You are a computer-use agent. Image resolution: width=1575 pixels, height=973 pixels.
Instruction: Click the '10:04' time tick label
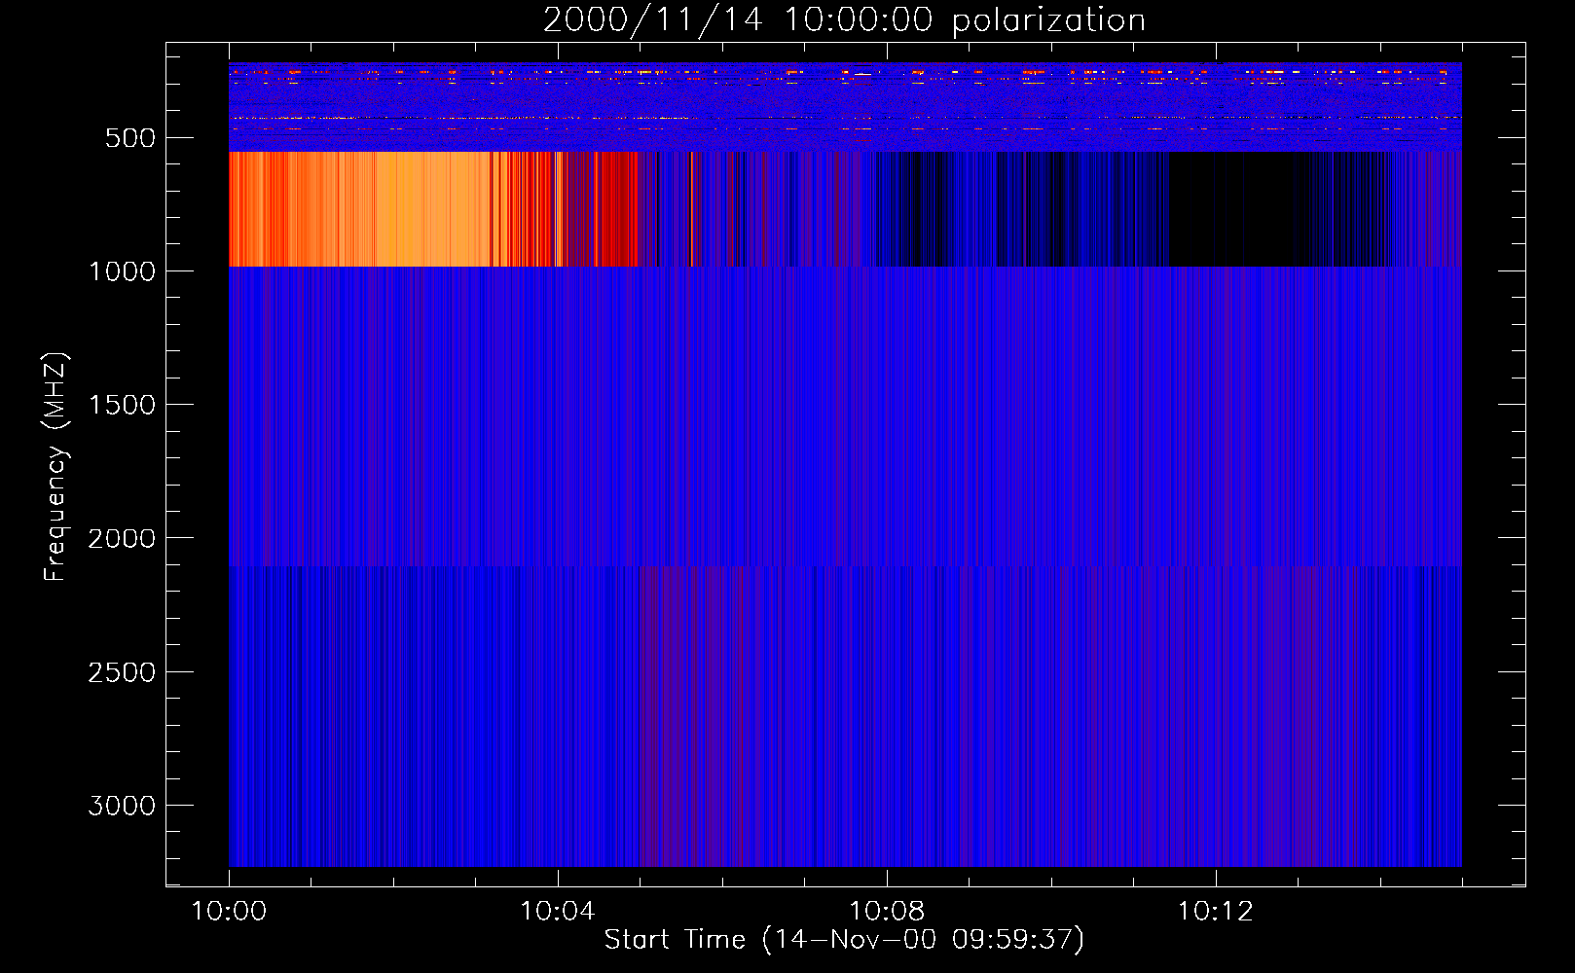557,912
